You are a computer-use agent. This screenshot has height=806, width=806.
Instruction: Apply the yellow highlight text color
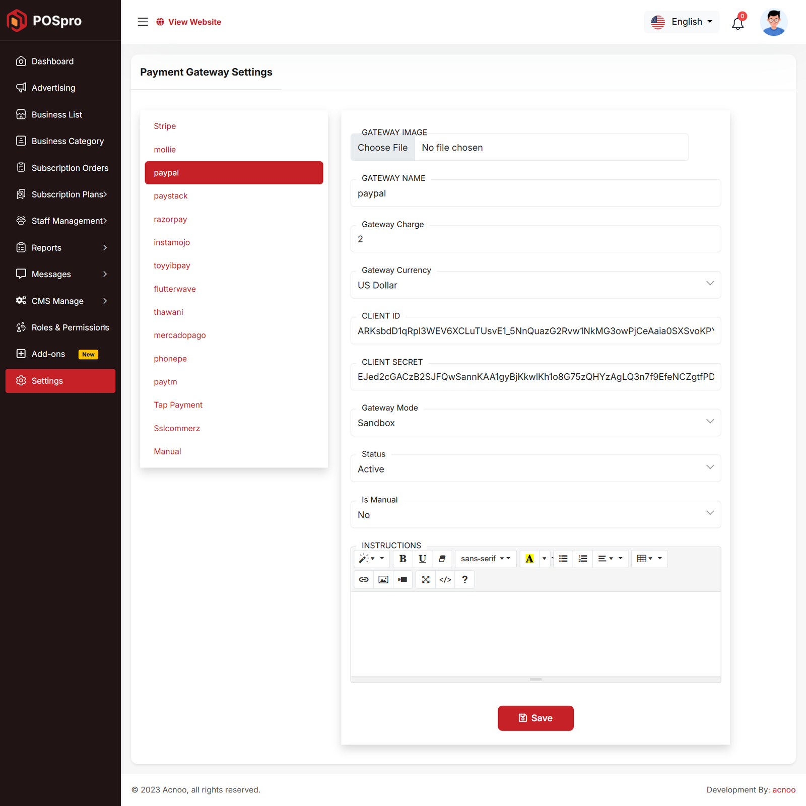[x=529, y=559]
